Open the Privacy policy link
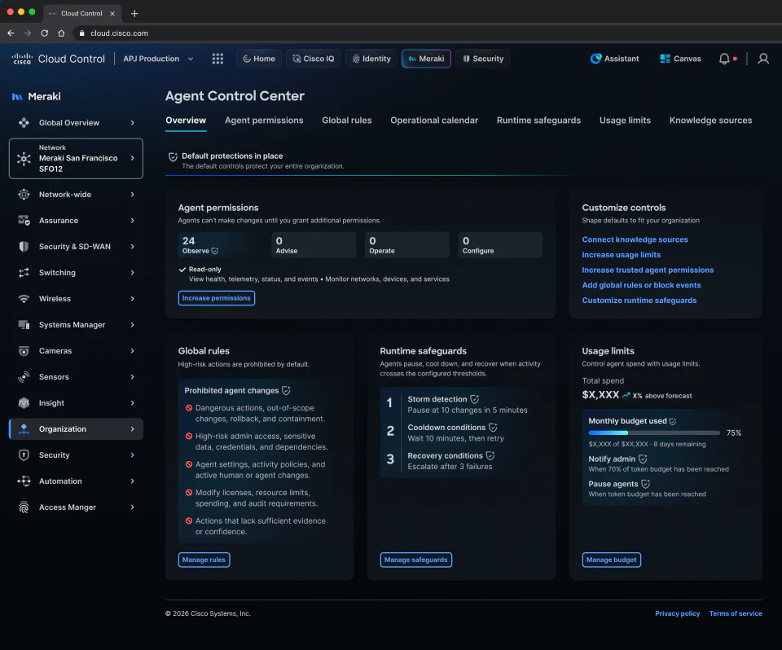782x650 pixels. (x=677, y=613)
